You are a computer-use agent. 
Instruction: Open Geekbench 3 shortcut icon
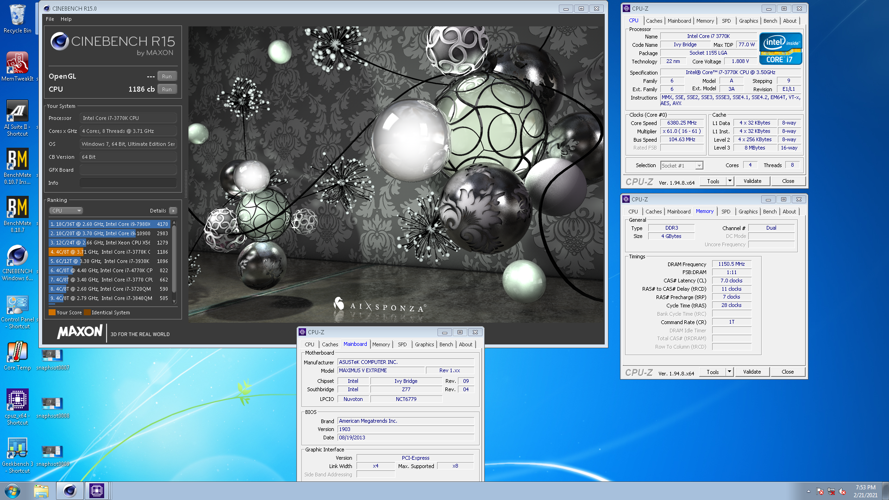pos(17,455)
